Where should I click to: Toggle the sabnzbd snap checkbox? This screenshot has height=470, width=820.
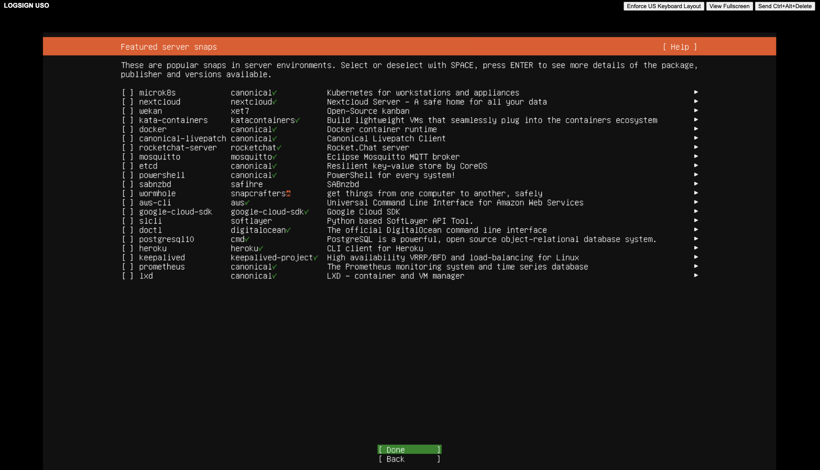coord(128,184)
